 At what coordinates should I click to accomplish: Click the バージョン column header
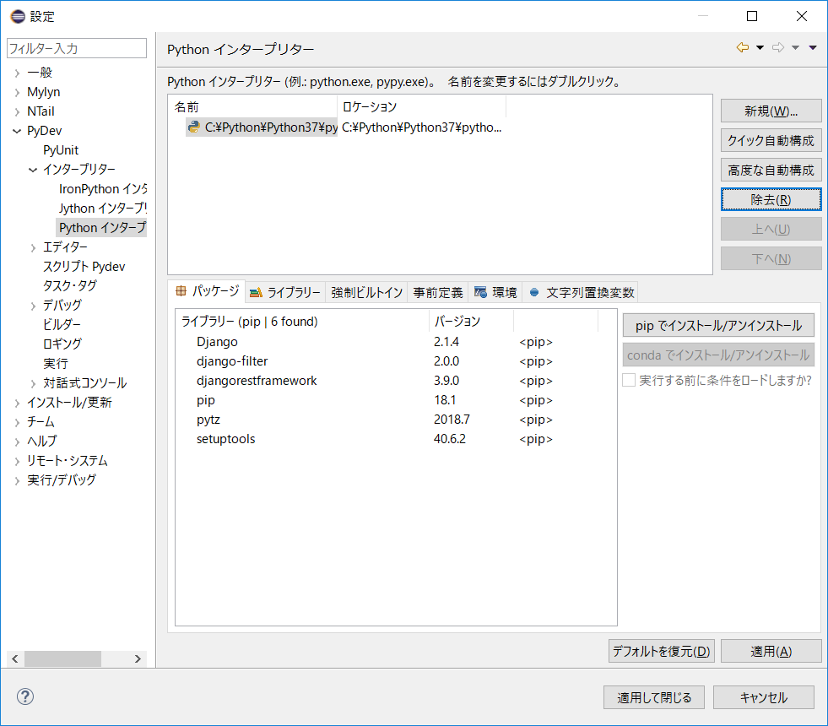click(x=471, y=321)
